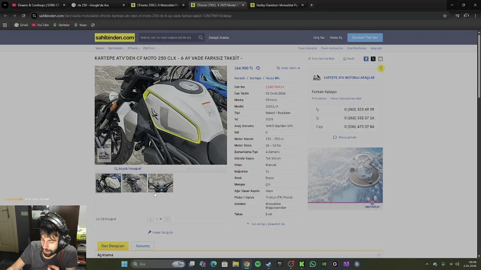This screenshot has width=481, height=270.
Task: Click Motosiklet breadcrumb link
Action: coord(115,48)
